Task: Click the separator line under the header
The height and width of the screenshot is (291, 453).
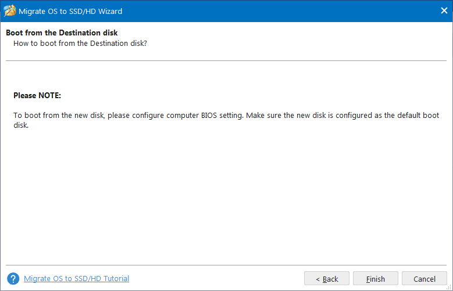Action: [226, 60]
